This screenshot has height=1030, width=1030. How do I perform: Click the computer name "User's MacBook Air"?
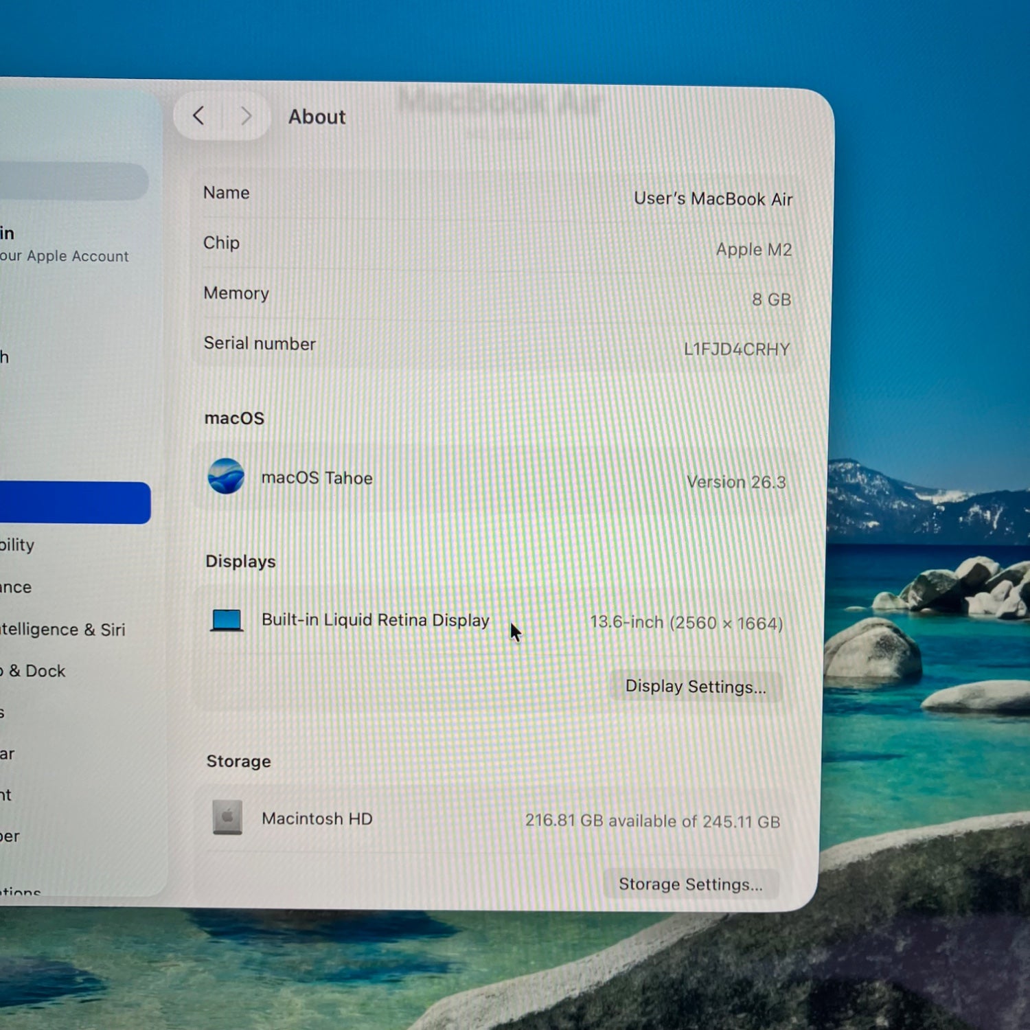pos(713,199)
